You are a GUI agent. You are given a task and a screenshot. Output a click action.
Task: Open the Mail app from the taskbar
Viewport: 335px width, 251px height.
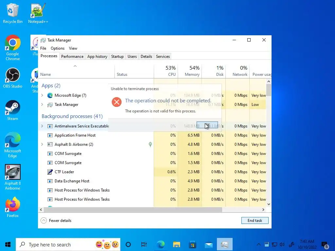[x=208, y=244]
